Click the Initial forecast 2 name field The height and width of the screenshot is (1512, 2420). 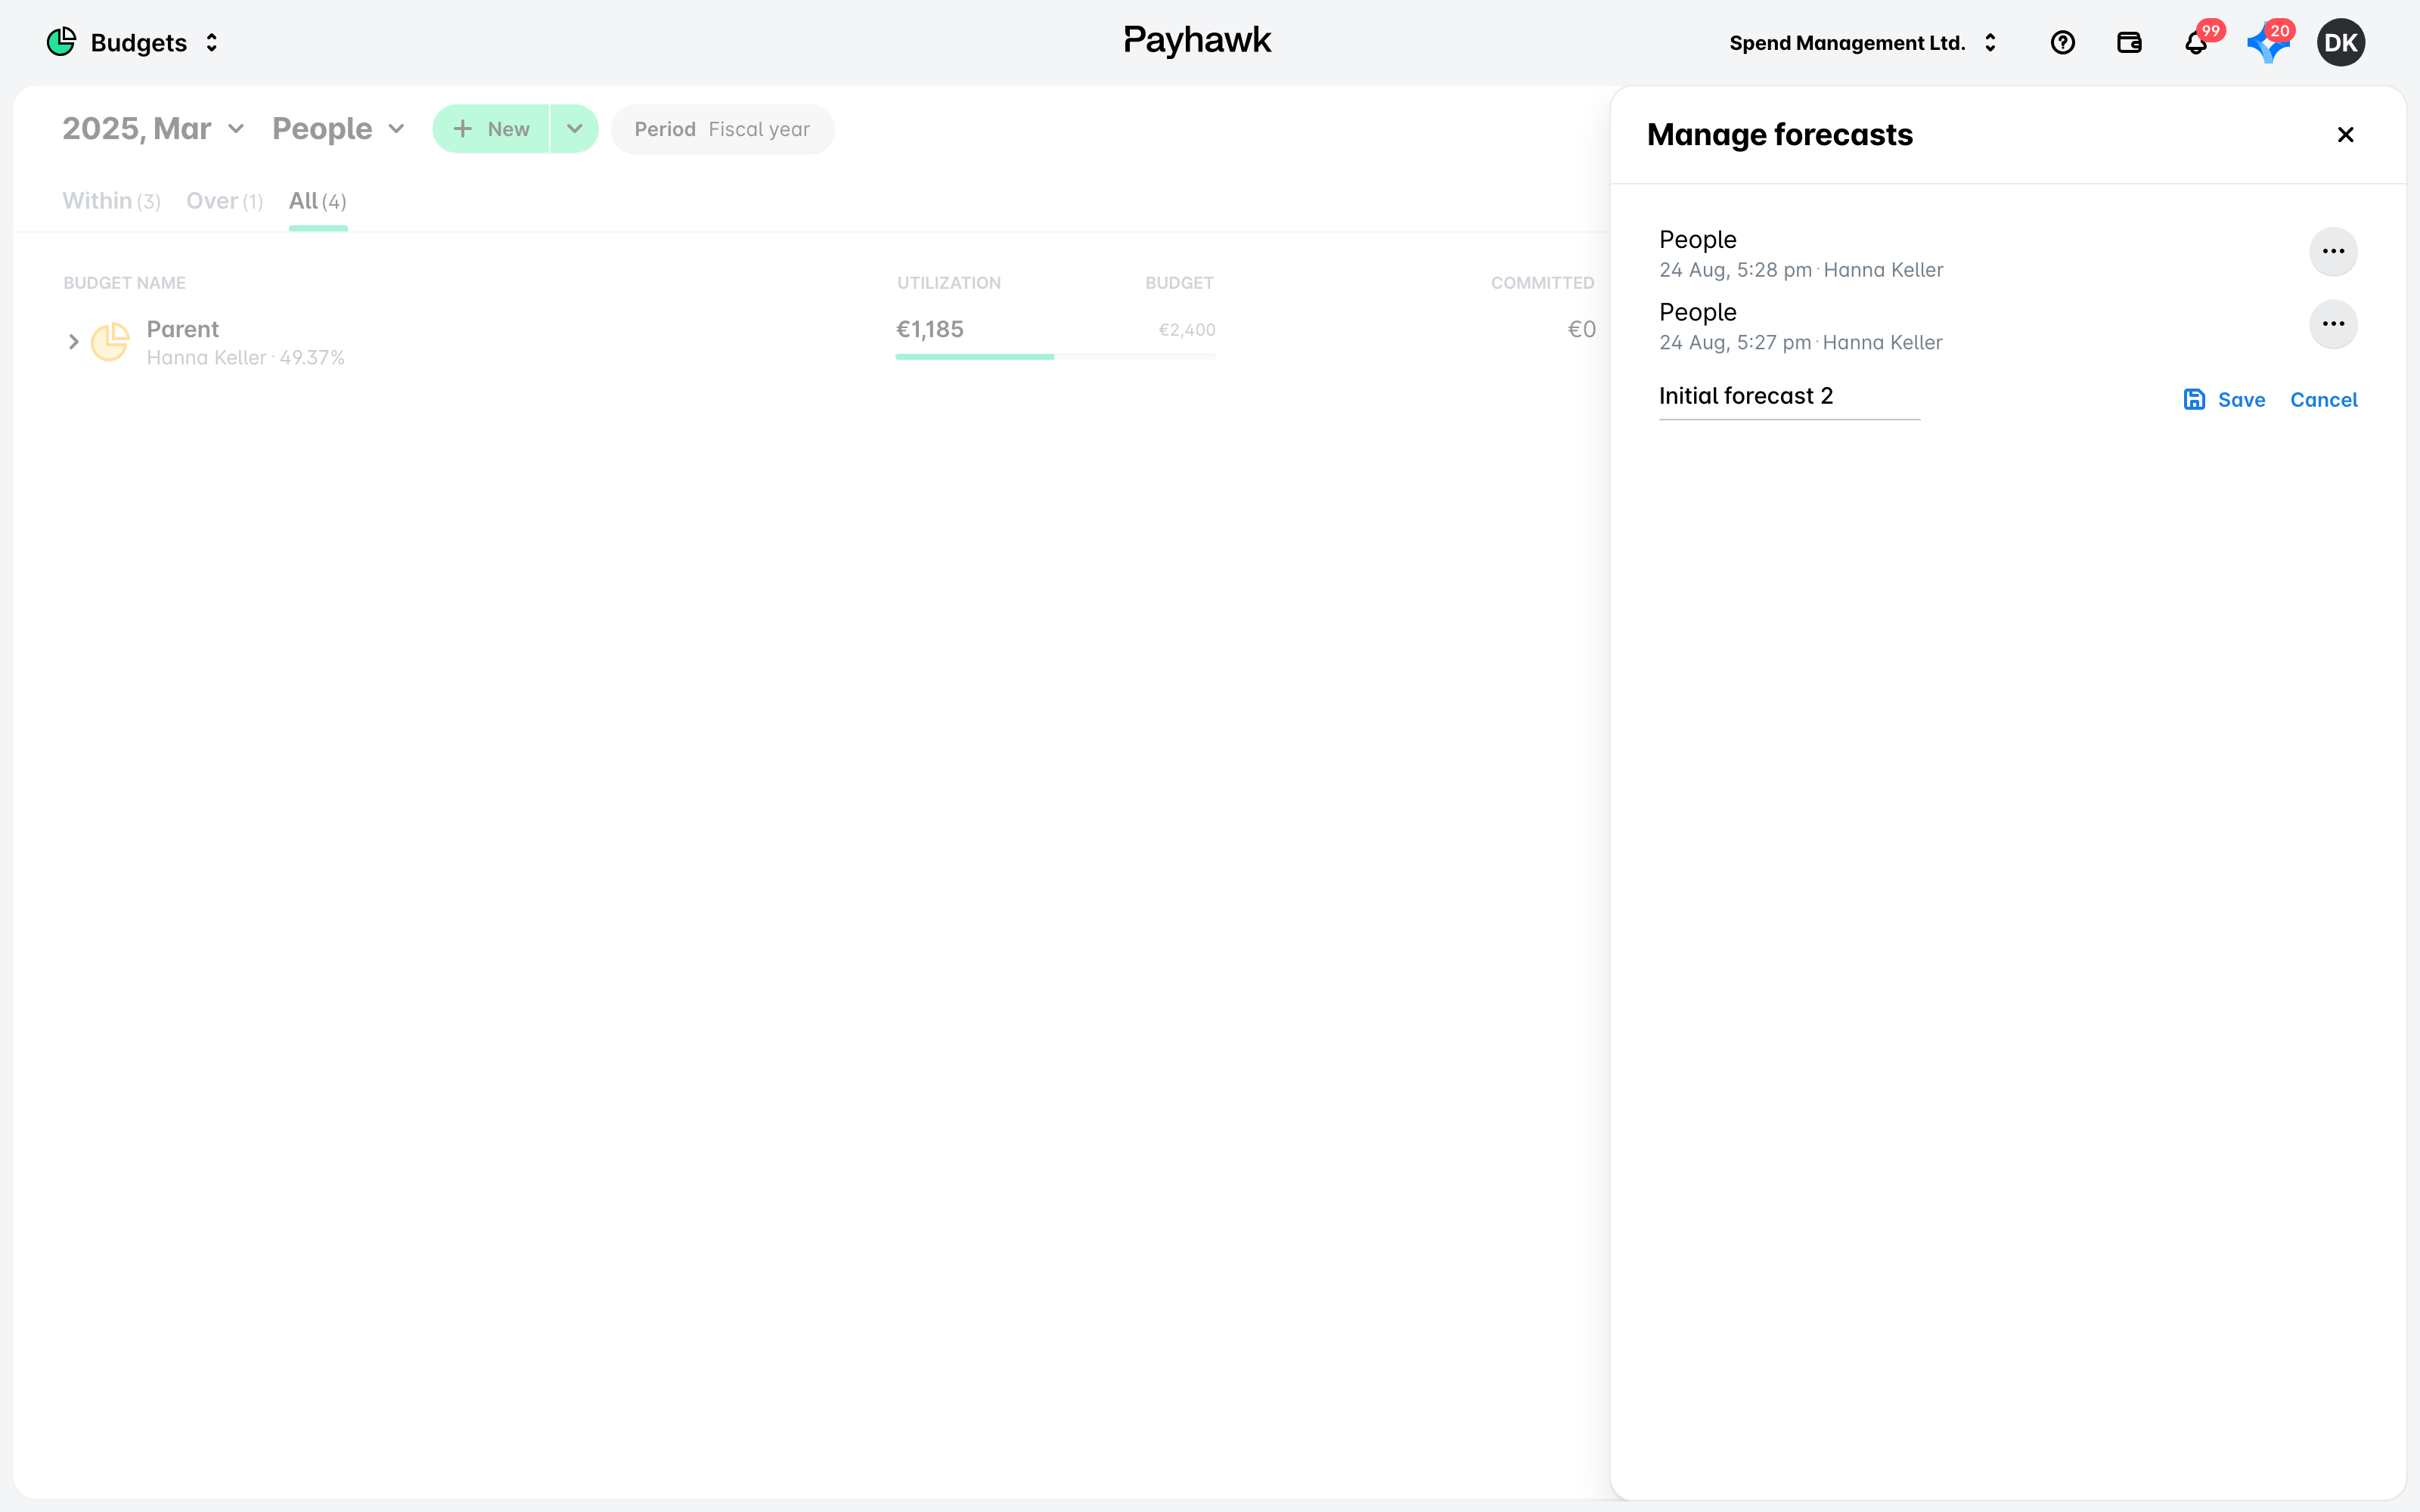coord(1789,397)
